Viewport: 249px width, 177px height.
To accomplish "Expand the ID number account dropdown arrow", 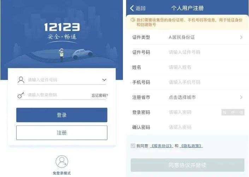I will 104,80.
